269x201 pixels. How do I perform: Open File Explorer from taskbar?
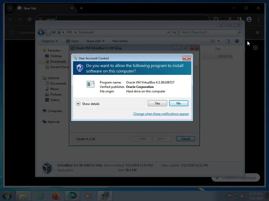pyautogui.click(x=23, y=196)
